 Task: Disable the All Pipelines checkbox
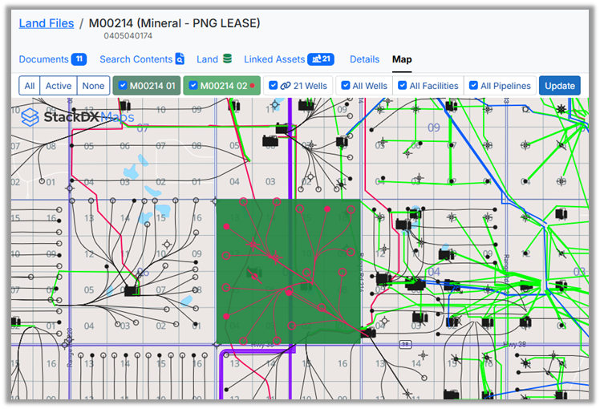tap(474, 86)
